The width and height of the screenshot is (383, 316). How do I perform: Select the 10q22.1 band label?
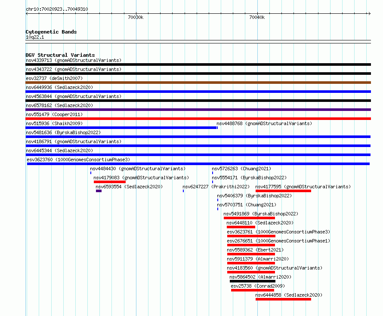35,37
